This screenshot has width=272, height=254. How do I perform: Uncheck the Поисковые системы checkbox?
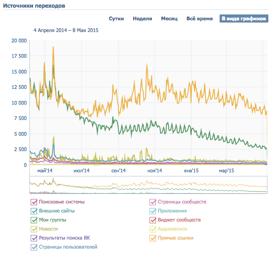click(x=33, y=202)
